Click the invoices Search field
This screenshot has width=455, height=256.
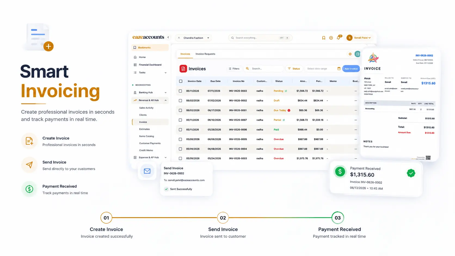point(264,69)
